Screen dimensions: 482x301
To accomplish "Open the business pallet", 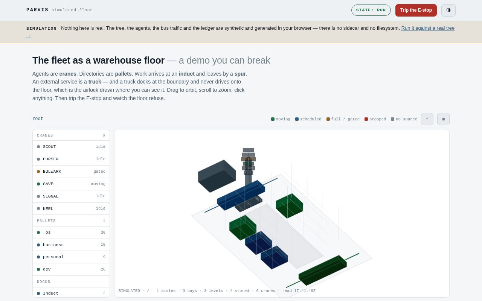I will (71, 245).
